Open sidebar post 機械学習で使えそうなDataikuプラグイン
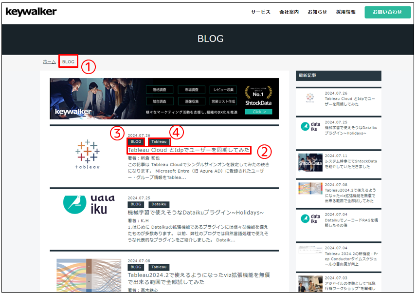 pyautogui.click(x=351, y=131)
